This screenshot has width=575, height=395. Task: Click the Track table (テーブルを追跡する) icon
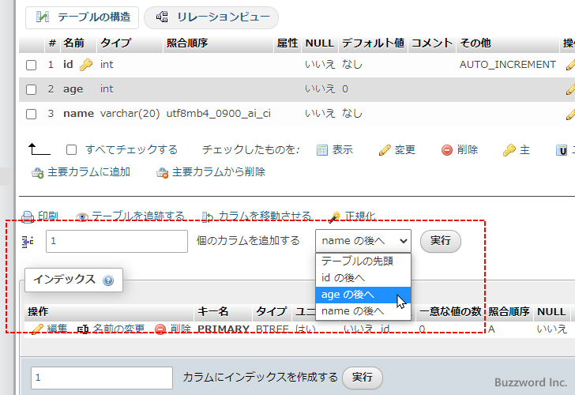[x=82, y=216]
